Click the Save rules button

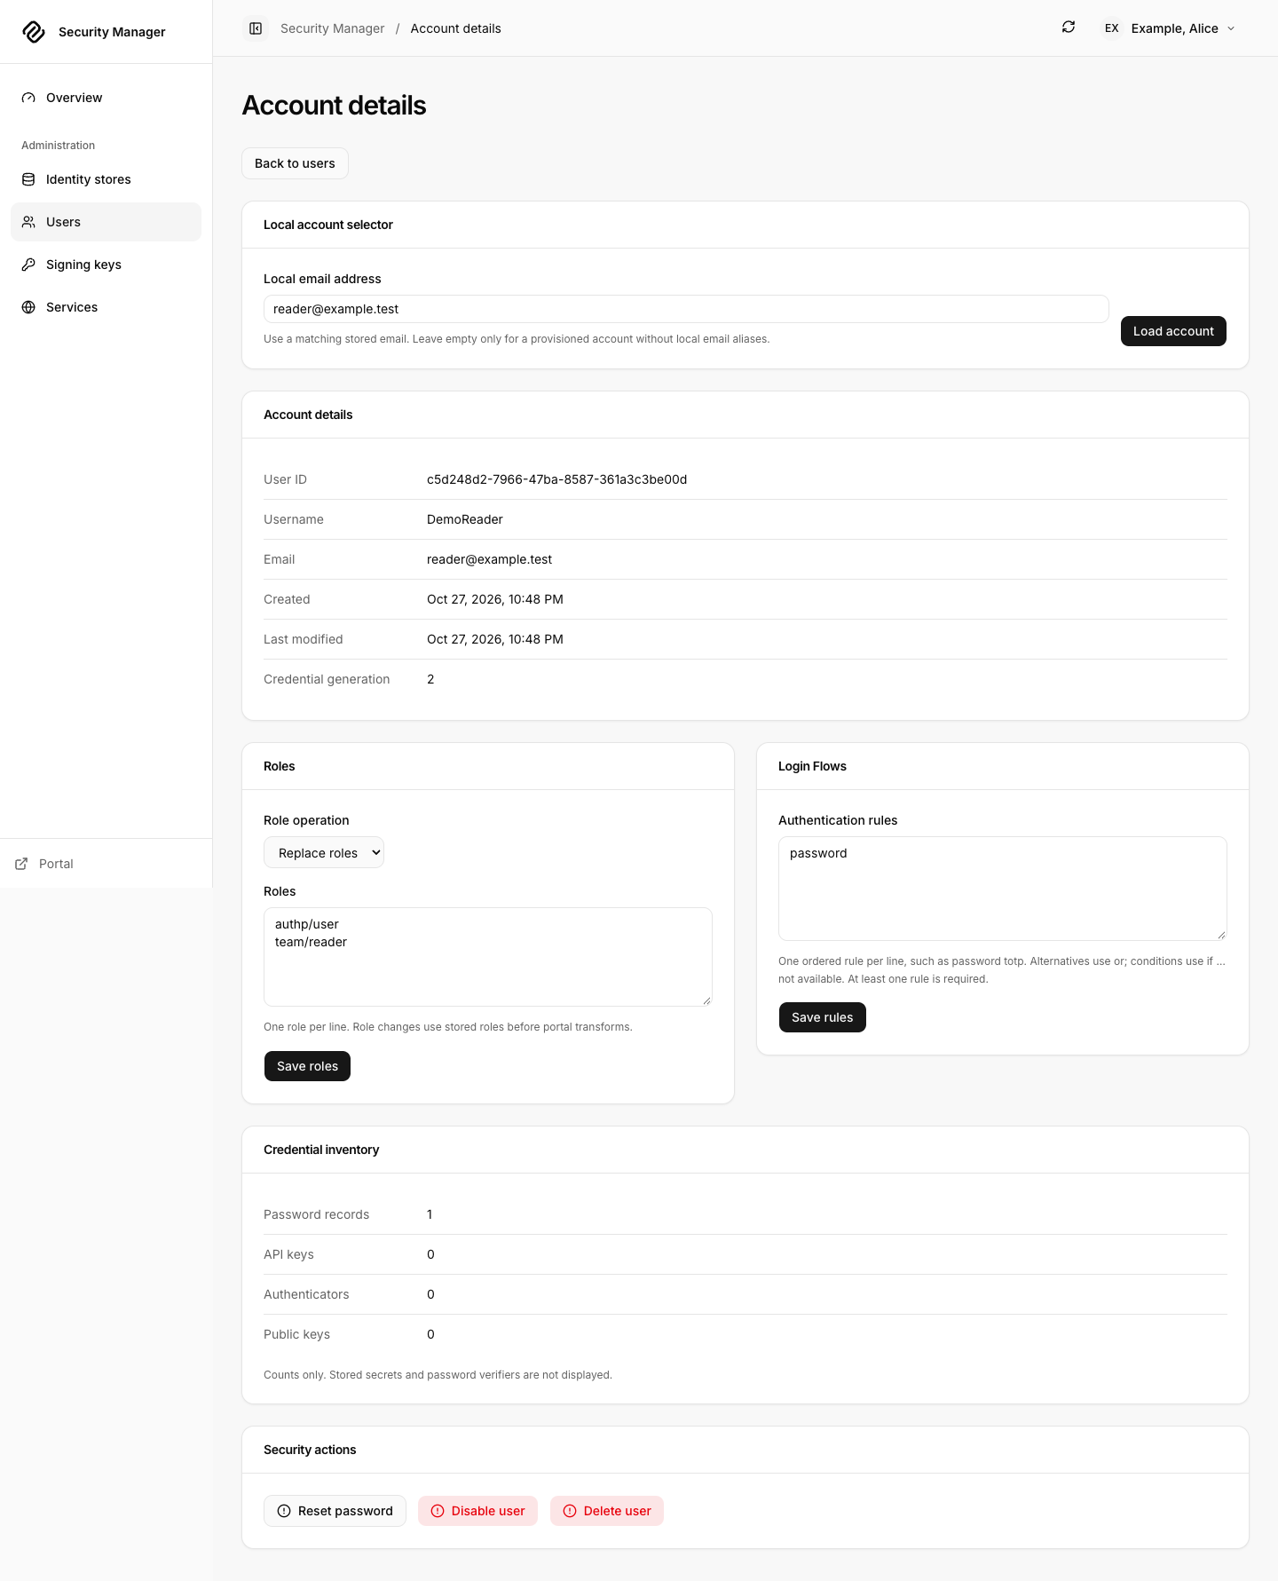[x=822, y=1017]
